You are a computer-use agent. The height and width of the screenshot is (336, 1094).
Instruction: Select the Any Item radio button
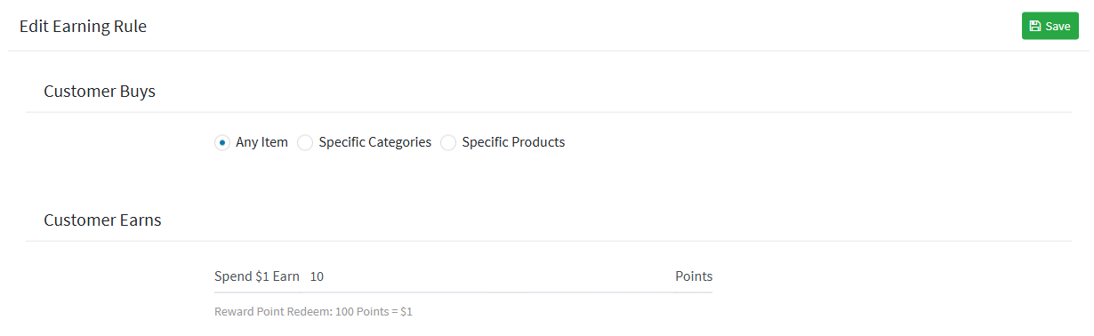coord(222,142)
